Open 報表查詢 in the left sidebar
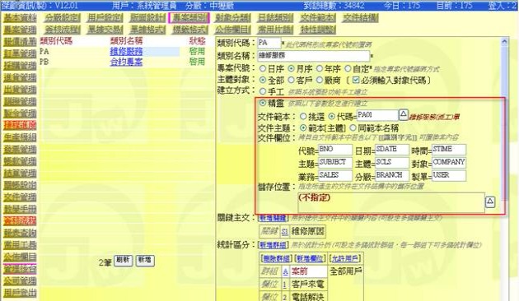This screenshot has height=301, width=519. coord(20,234)
